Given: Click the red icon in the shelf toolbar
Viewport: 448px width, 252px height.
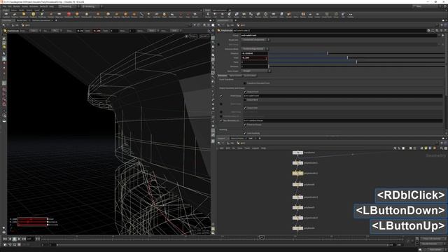Looking at the screenshot, I should (x=69, y=14).
